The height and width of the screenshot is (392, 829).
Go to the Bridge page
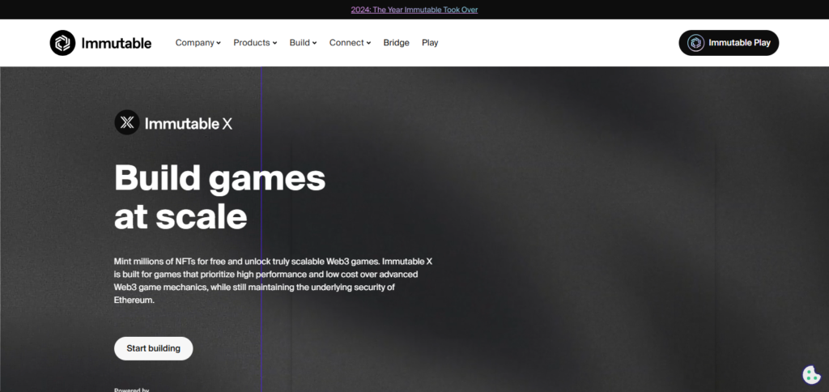tap(397, 43)
